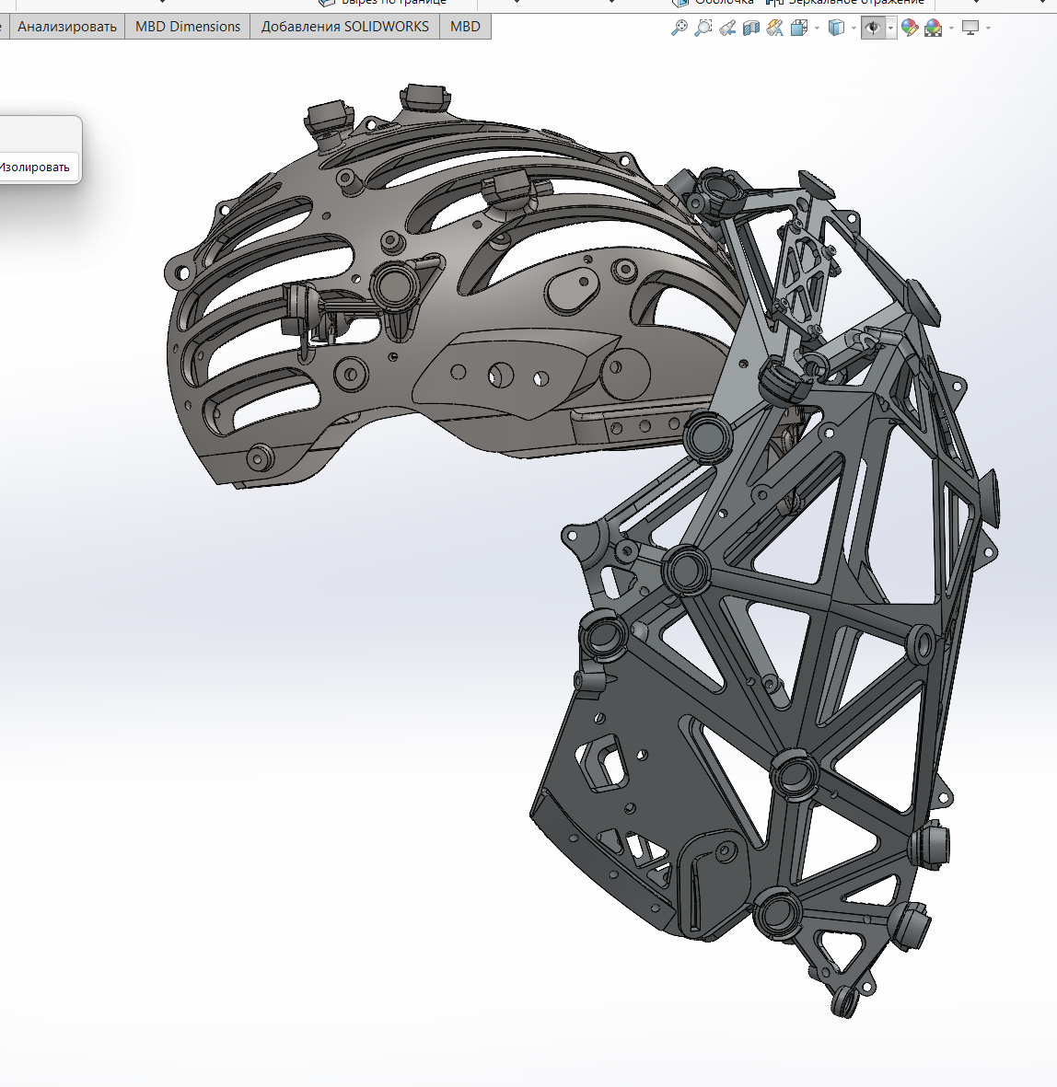Return to the Previous View
The height and width of the screenshot is (1087, 1057).
(727, 28)
